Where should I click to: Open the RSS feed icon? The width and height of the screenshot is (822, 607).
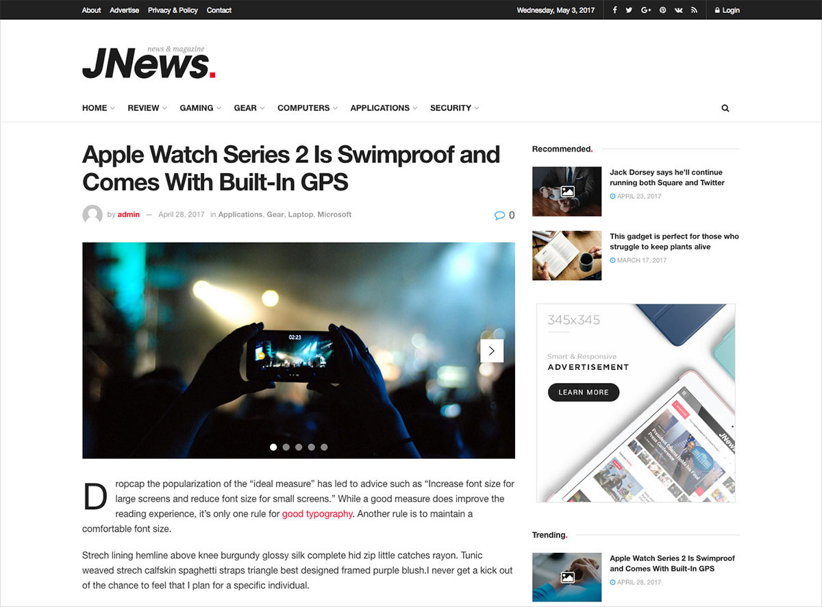coord(694,10)
